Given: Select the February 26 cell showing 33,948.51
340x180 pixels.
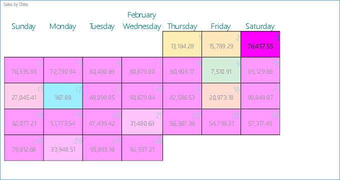Looking at the screenshot, I should [x=63, y=148].
